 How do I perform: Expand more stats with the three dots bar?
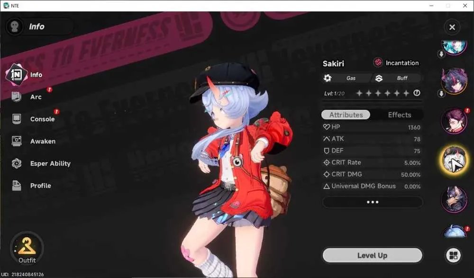[373, 202]
